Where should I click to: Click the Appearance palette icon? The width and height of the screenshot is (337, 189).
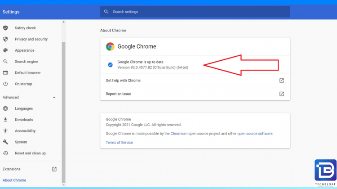tap(5, 50)
